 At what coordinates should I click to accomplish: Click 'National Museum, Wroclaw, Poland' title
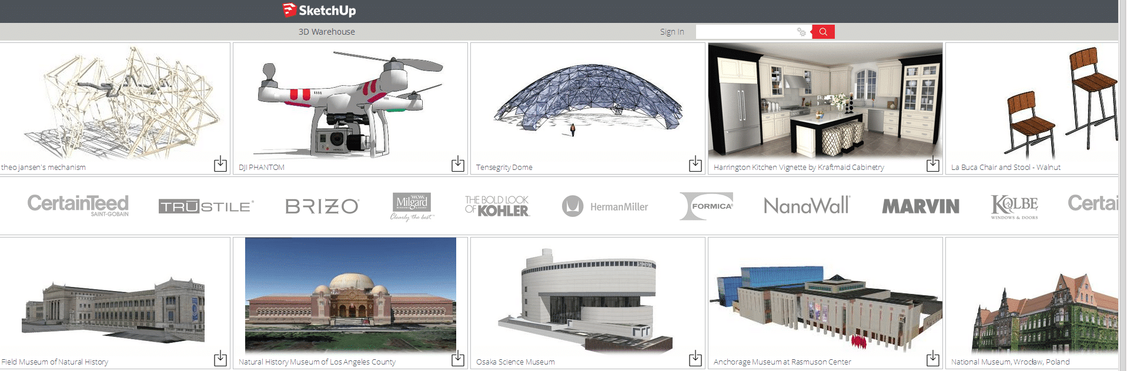[x=1011, y=362]
